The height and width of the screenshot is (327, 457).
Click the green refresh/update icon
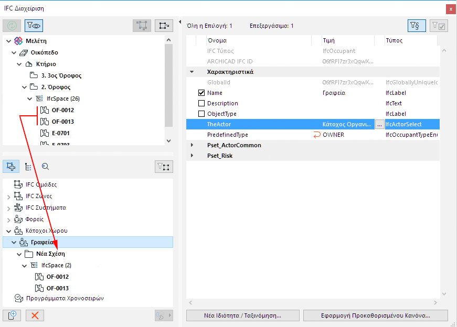pos(12,26)
